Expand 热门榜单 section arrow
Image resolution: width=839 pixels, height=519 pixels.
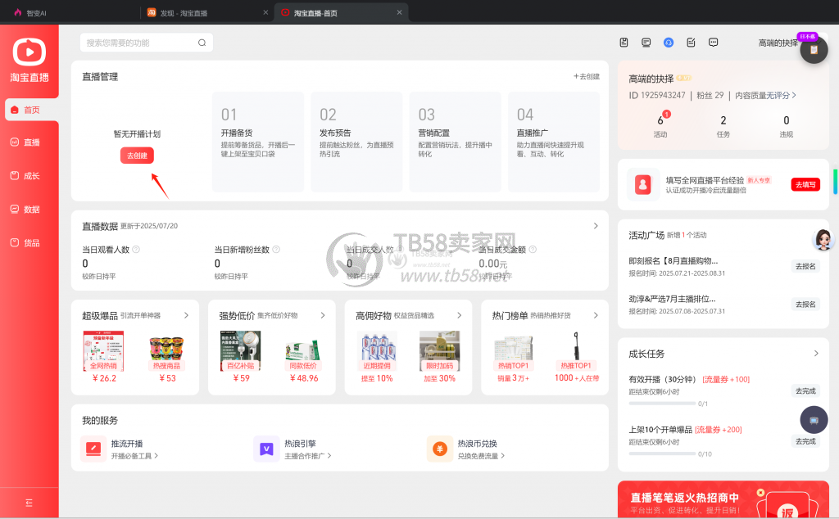click(x=596, y=315)
